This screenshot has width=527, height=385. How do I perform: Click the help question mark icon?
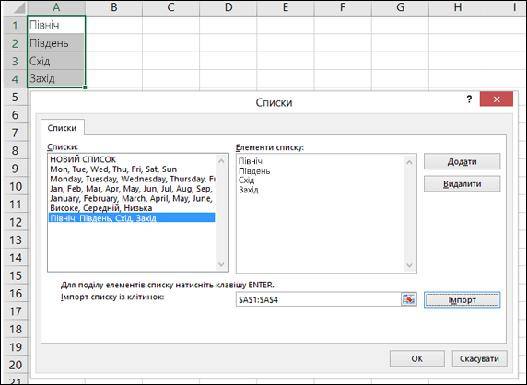click(469, 99)
